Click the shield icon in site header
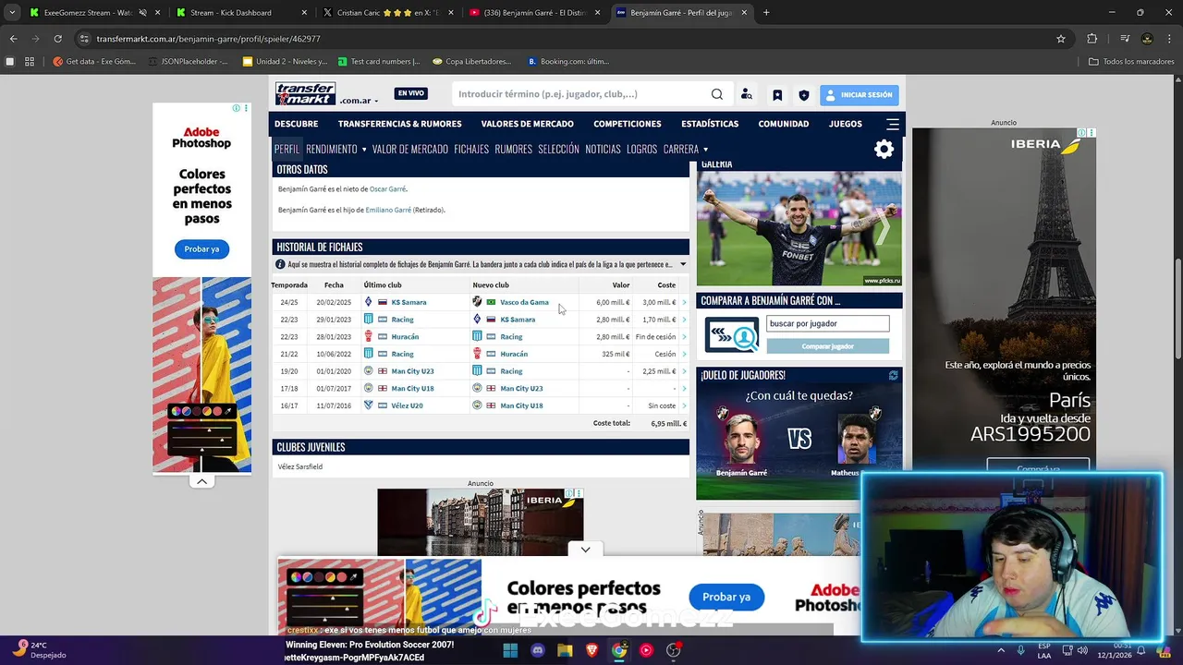Screen dimensions: 1183x665 point(804,95)
